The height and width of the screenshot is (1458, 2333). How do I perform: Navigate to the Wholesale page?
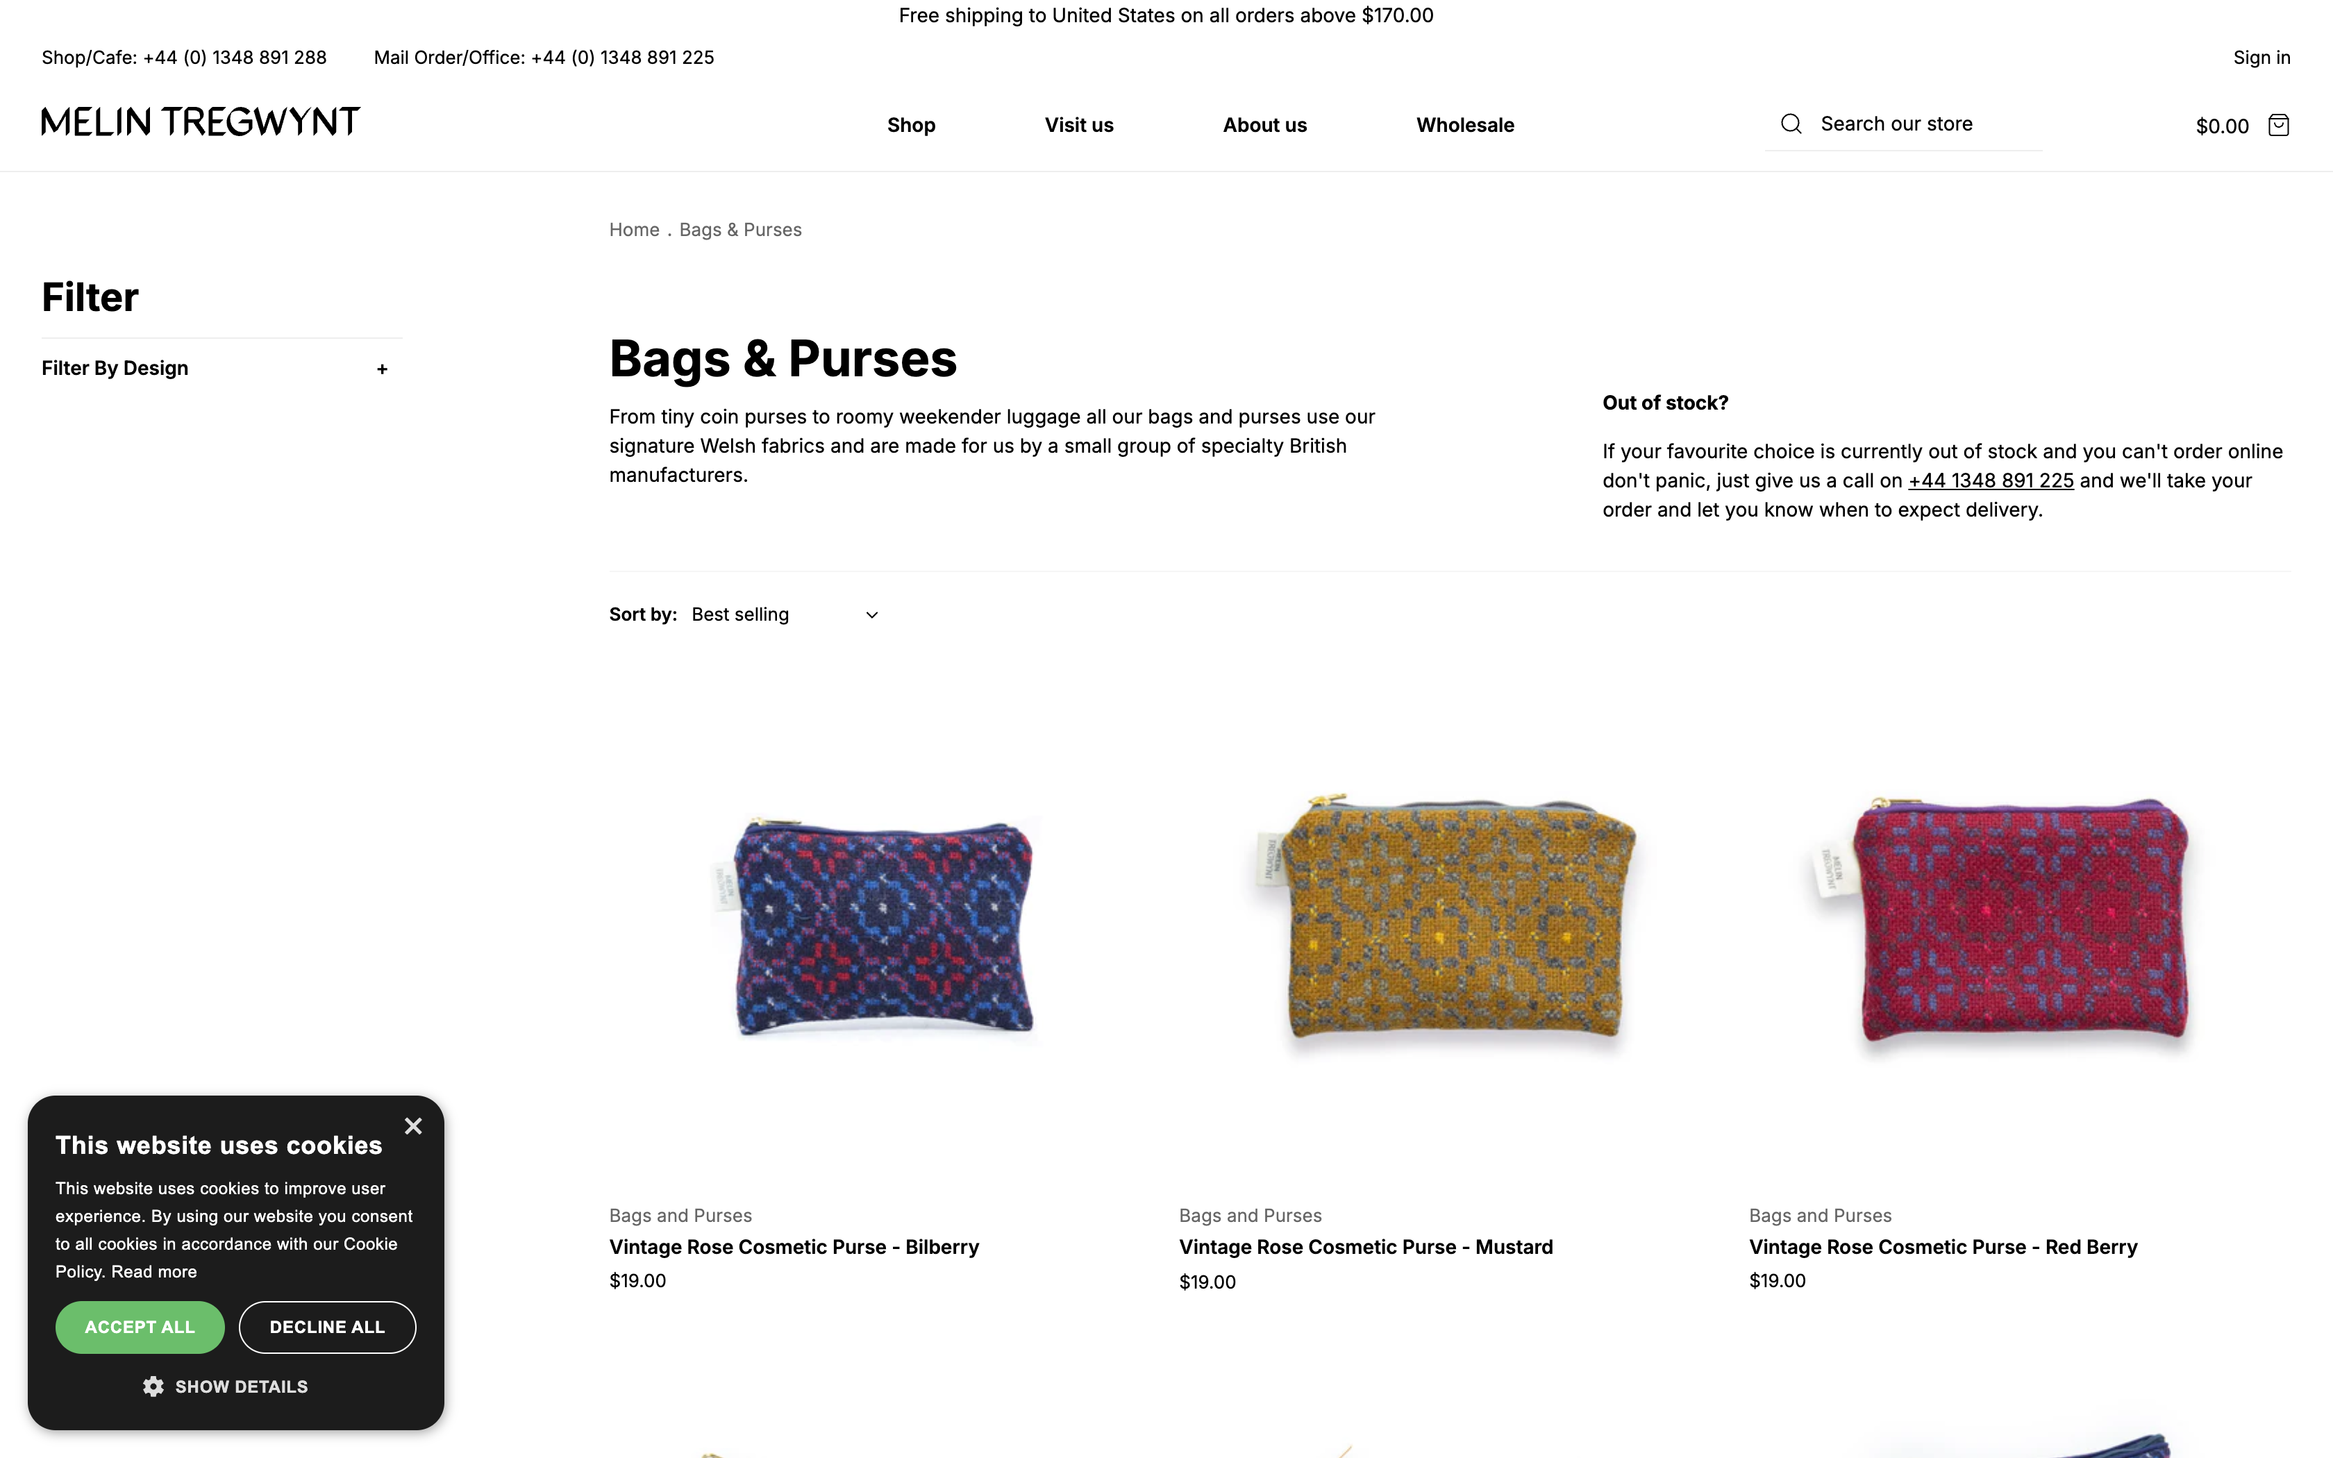point(1464,126)
